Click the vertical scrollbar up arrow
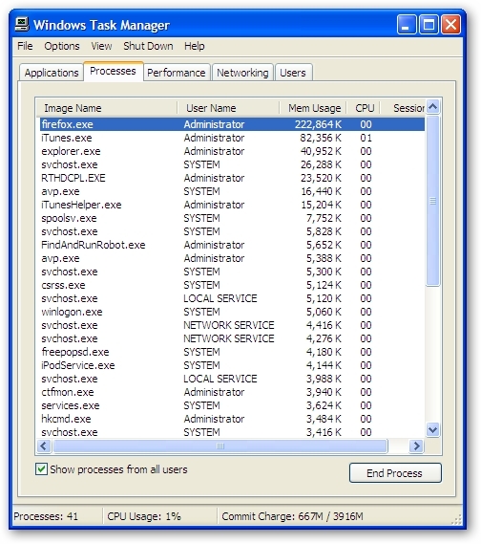Image resolution: width=481 pixels, height=544 pixels. (432, 107)
